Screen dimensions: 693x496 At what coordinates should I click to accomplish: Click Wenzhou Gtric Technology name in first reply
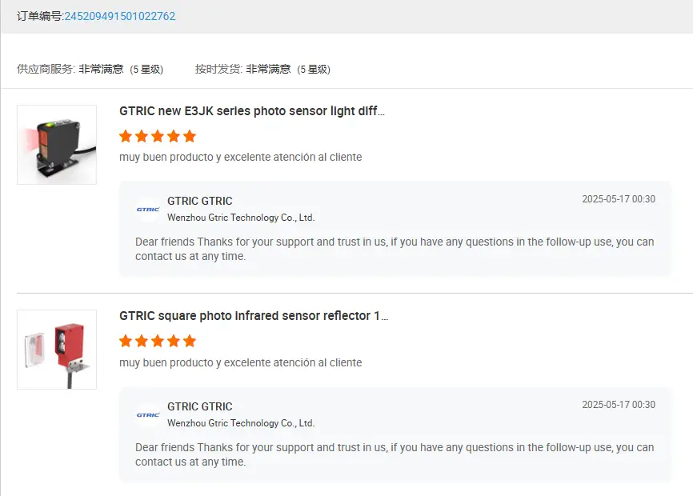coord(241,218)
